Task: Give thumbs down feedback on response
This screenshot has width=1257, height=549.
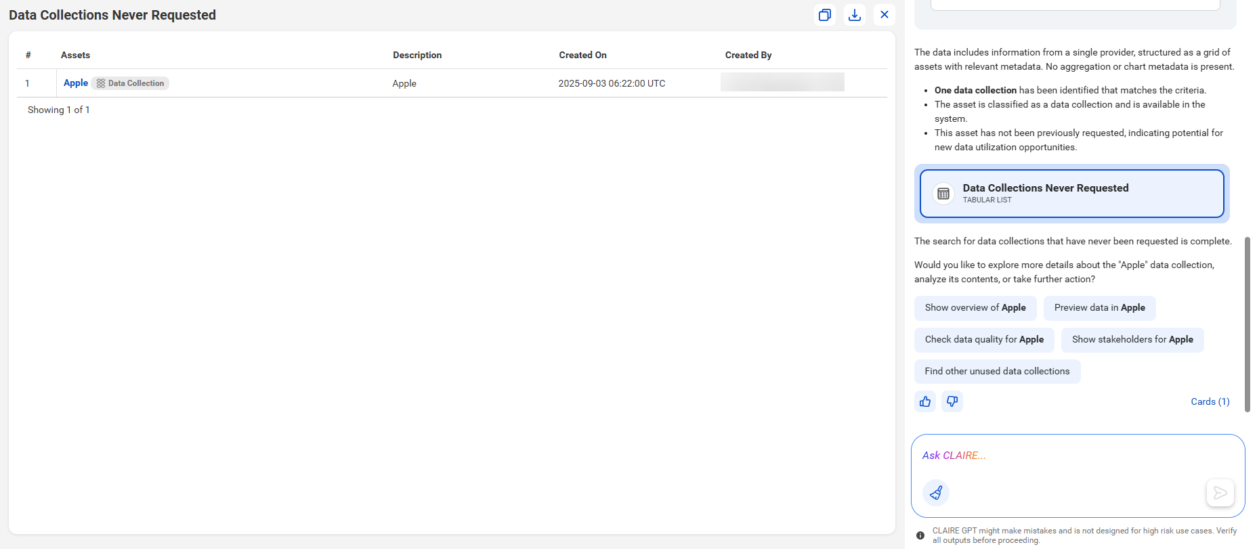Action: pyautogui.click(x=952, y=401)
